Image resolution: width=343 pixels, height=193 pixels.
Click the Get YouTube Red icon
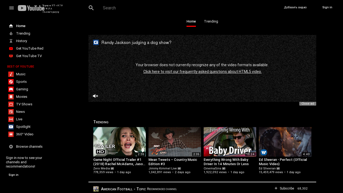click(11, 49)
